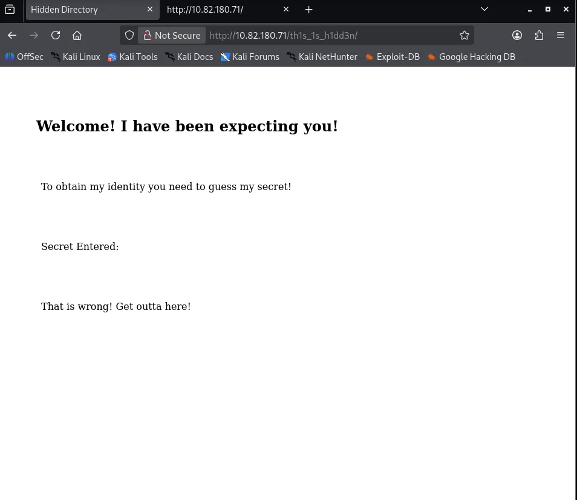Click the tracking protection shield icon
This screenshot has height=500, width=577.
pyautogui.click(x=129, y=35)
